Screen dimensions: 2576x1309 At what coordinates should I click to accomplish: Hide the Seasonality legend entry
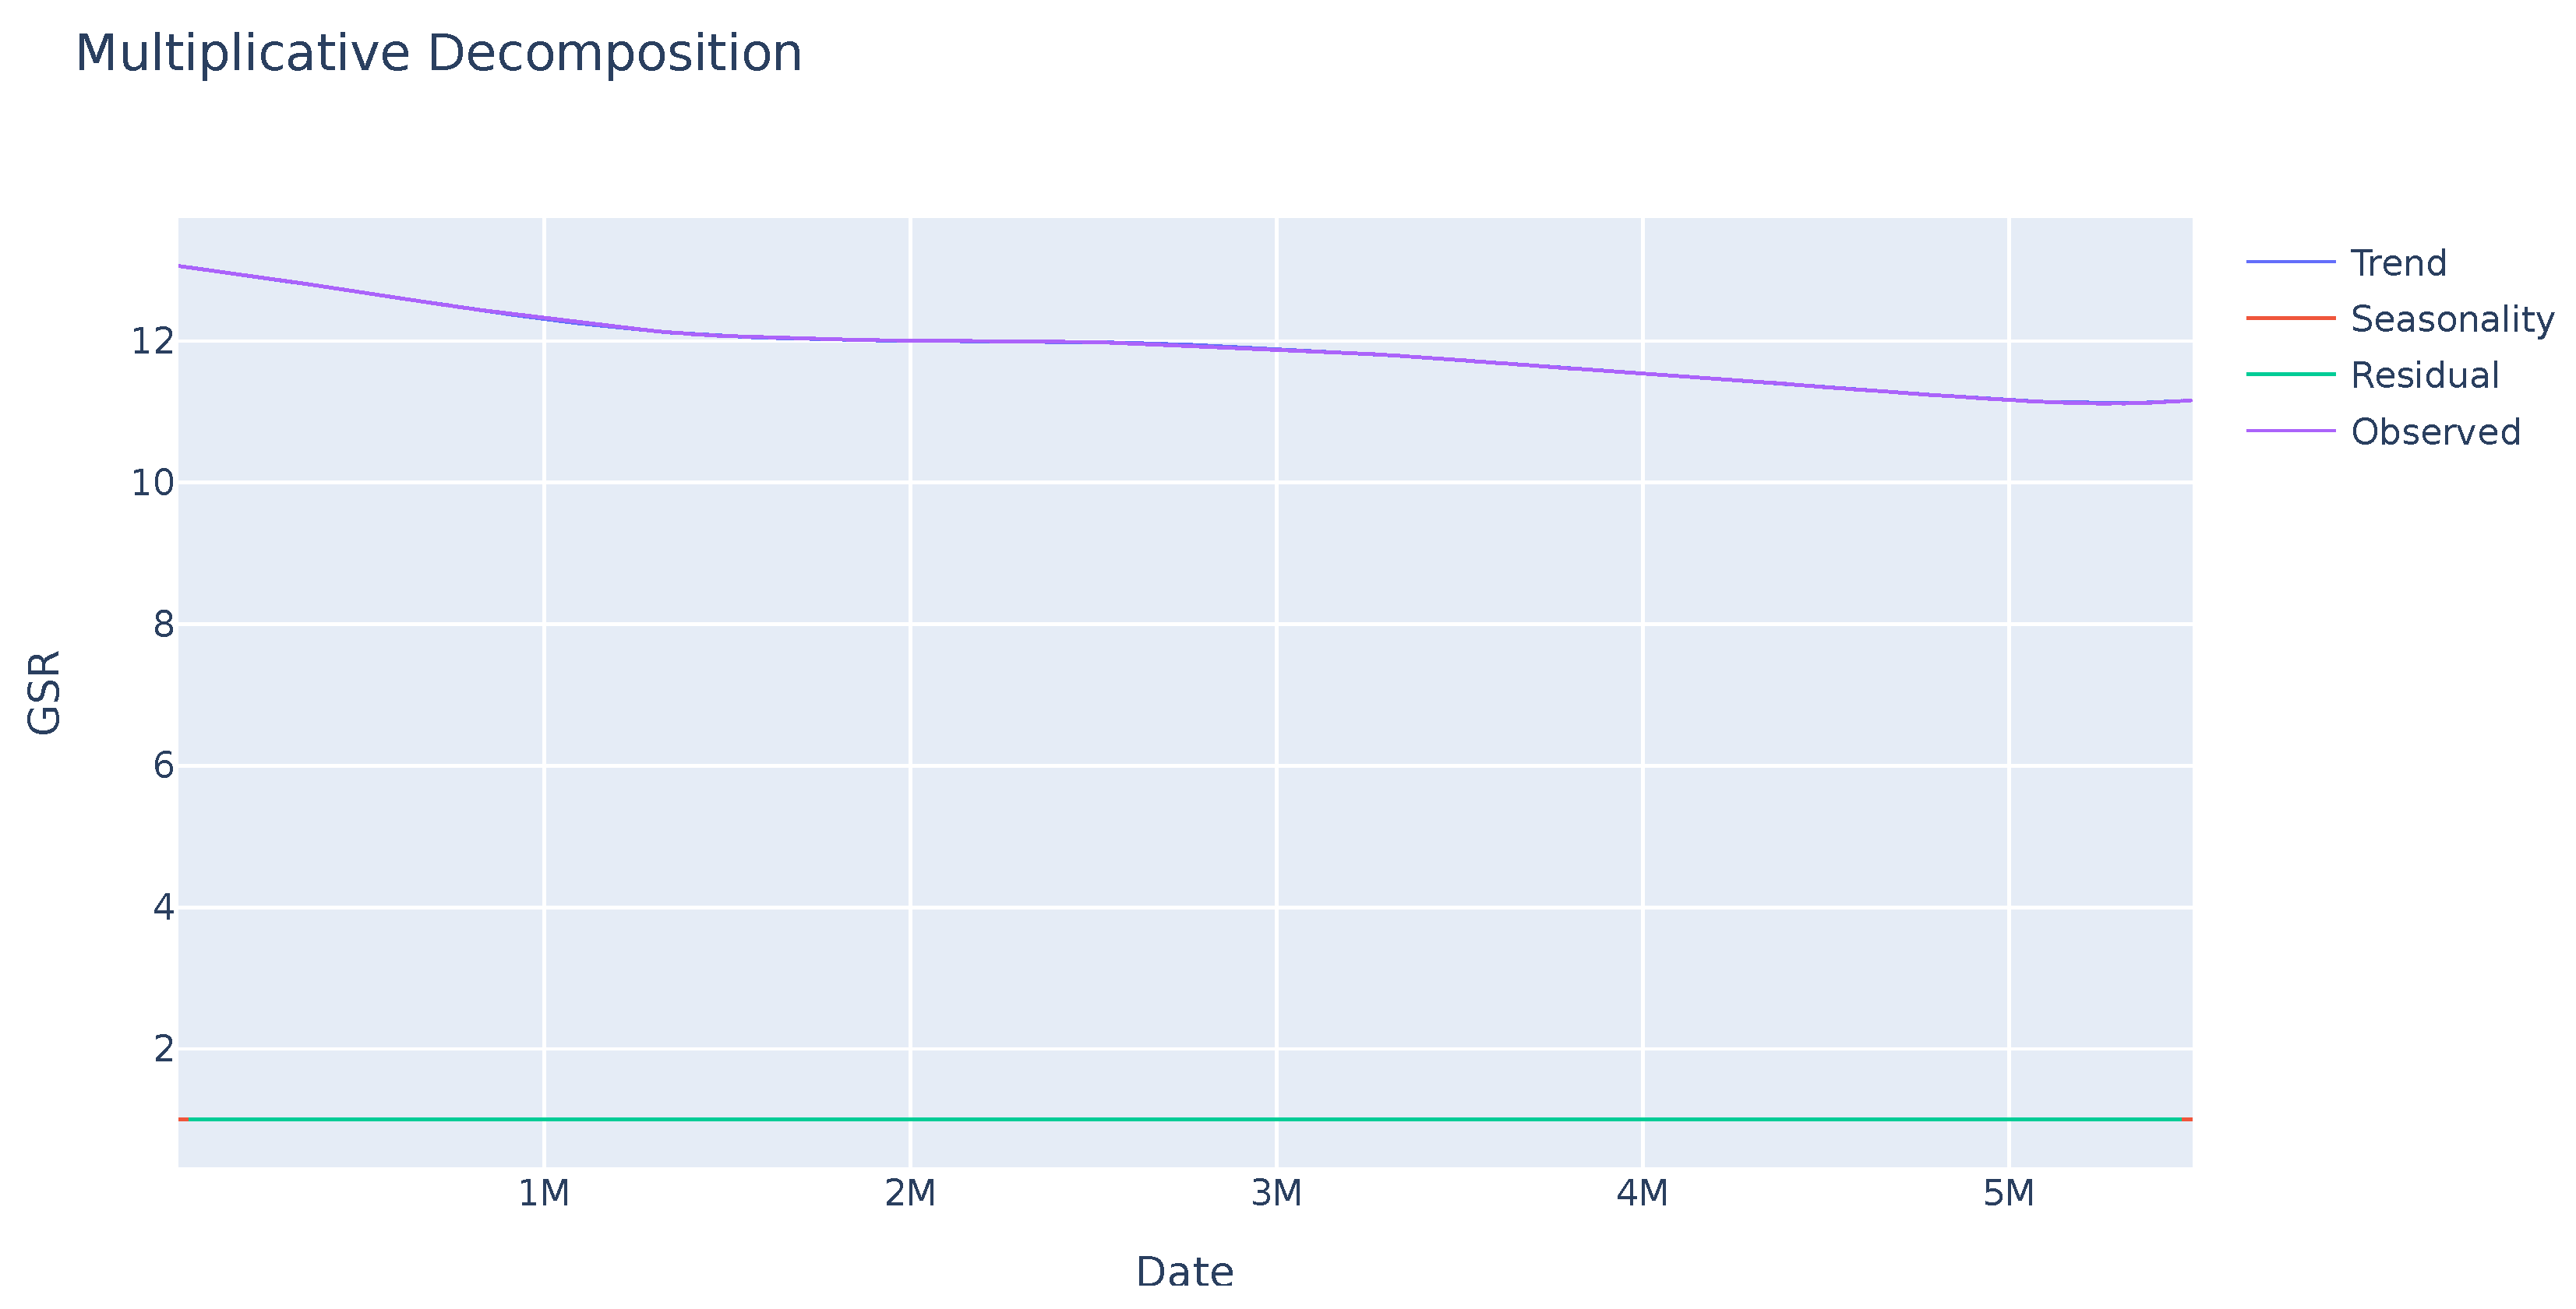pos(2452,318)
